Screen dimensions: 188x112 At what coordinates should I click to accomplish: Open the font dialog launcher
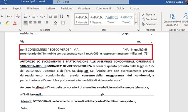pyautogui.click(x=20, y=30)
